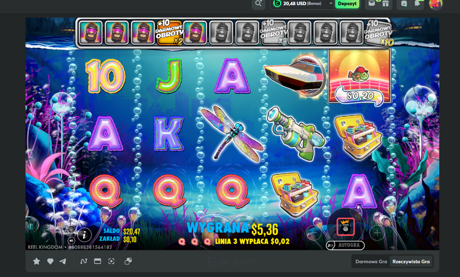
Task: View game rules with the info icon
Action: [x=84, y=235]
